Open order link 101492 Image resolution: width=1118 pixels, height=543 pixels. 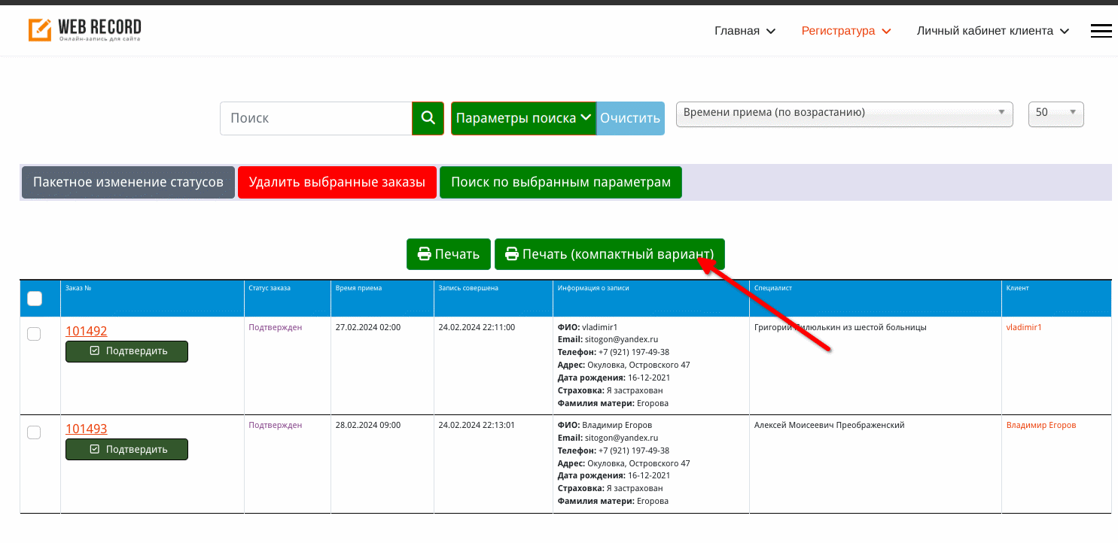87,331
